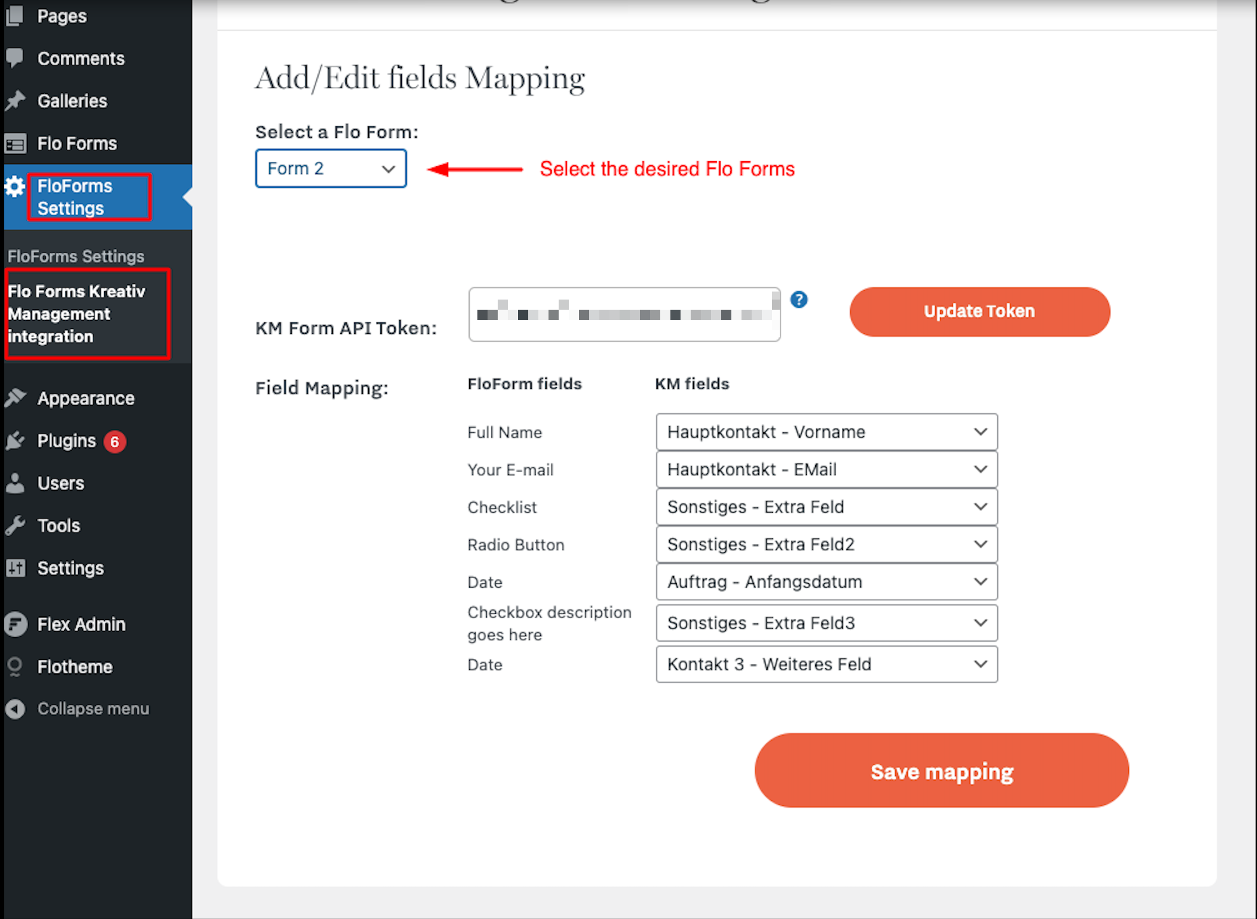Image resolution: width=1257 pixels, height=919 pixels.
Task: Open the Select a Flo Form dropdown
Action: (x=331, y=168)
